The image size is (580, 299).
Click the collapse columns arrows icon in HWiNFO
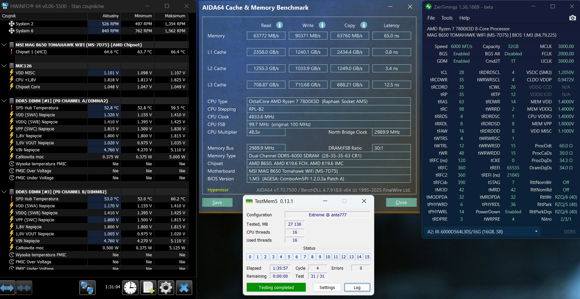coord(24,288)
